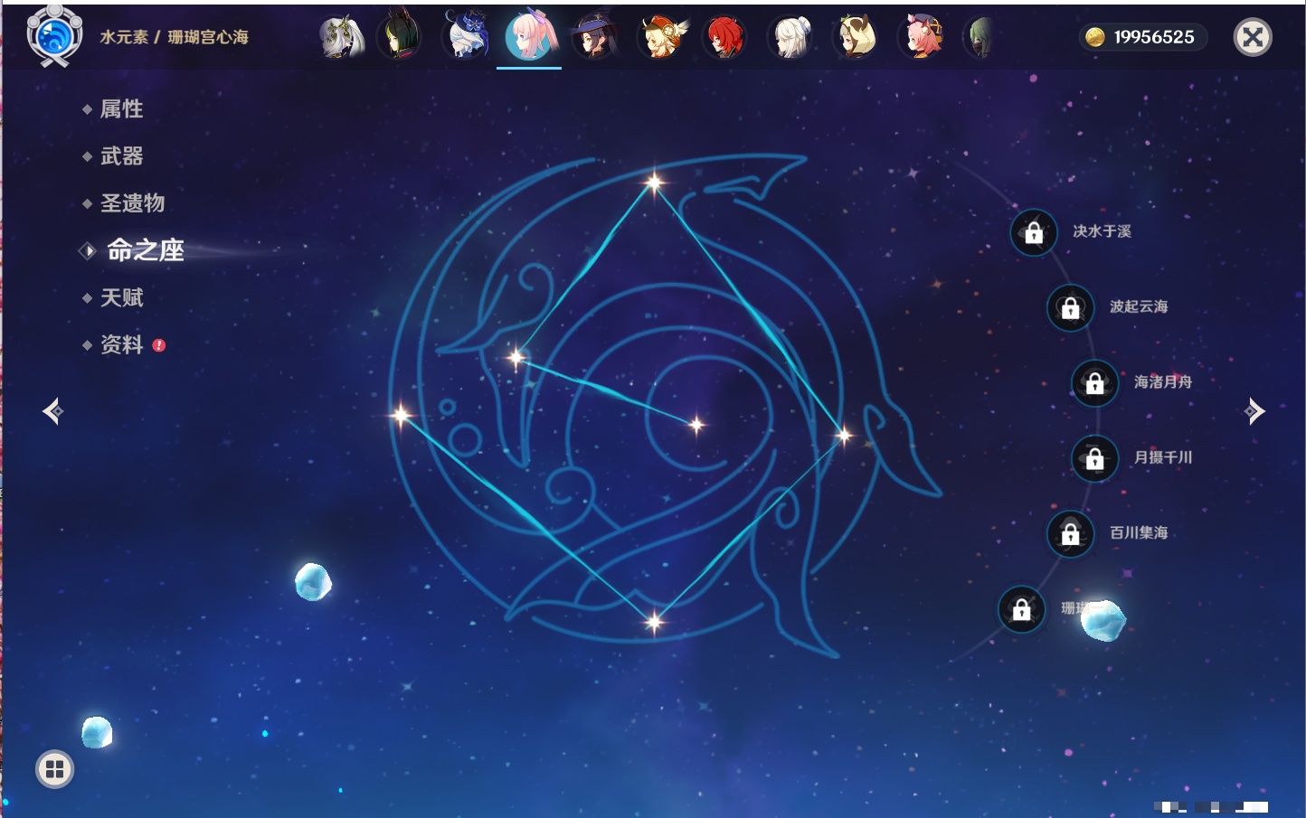Pick the masked green-haired Kuki Shinobu portrait
The width and height of the screenshot is (1306, 818).
pyautogui.click(x=979, y=38)
